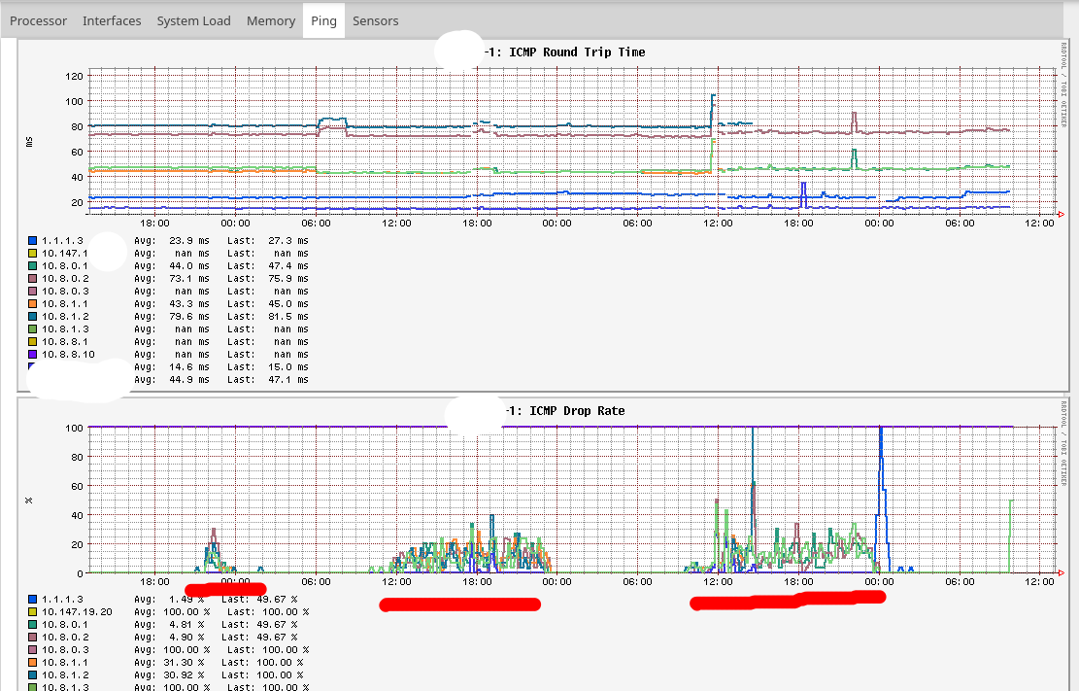This screenshot has height=691, width=1079.
Task: Click the active Ping tab
Action: pos(323,20)
